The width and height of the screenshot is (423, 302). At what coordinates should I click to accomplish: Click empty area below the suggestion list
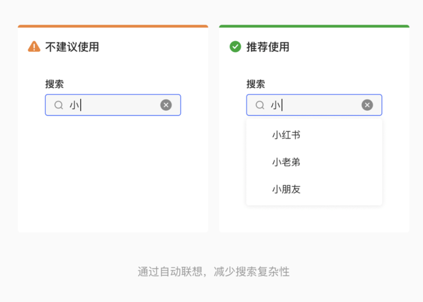314,219
